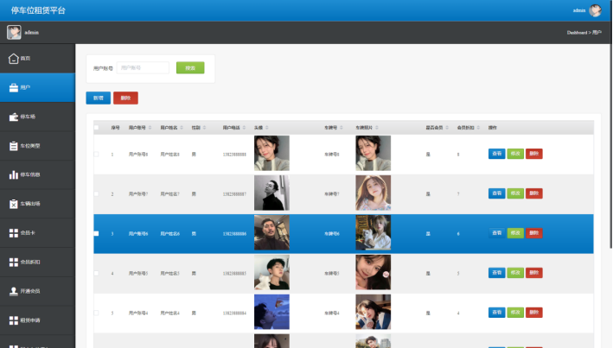Click the person icon beside 开通会员
Screen dimensions: 613x348
(x=13, y=291)
